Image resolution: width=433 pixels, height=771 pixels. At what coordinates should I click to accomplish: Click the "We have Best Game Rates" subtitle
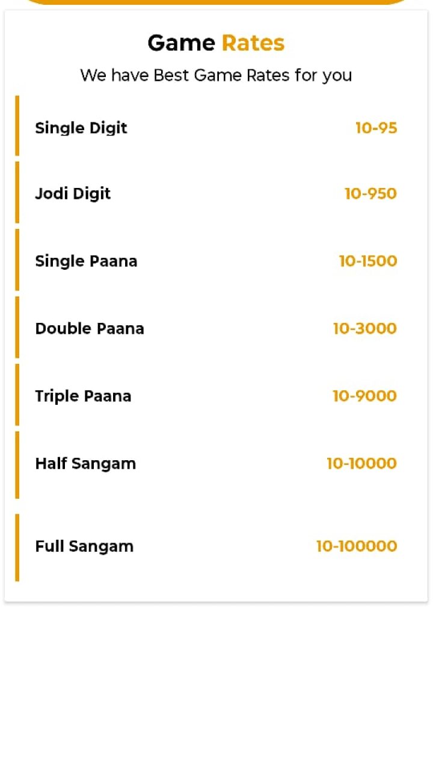click(x=216, y=75)
